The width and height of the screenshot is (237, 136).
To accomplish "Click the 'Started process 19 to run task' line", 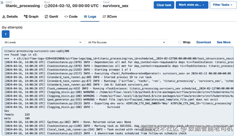I will tap(78, 77).
